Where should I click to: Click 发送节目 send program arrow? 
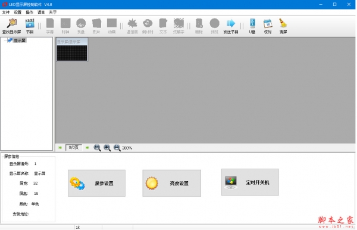pyautogui.click(x=231, y=26)
